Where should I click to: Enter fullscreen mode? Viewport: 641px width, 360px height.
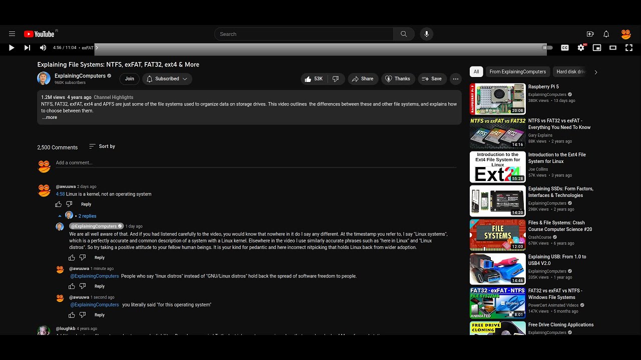pyautogui.click(x=629, y=47)
